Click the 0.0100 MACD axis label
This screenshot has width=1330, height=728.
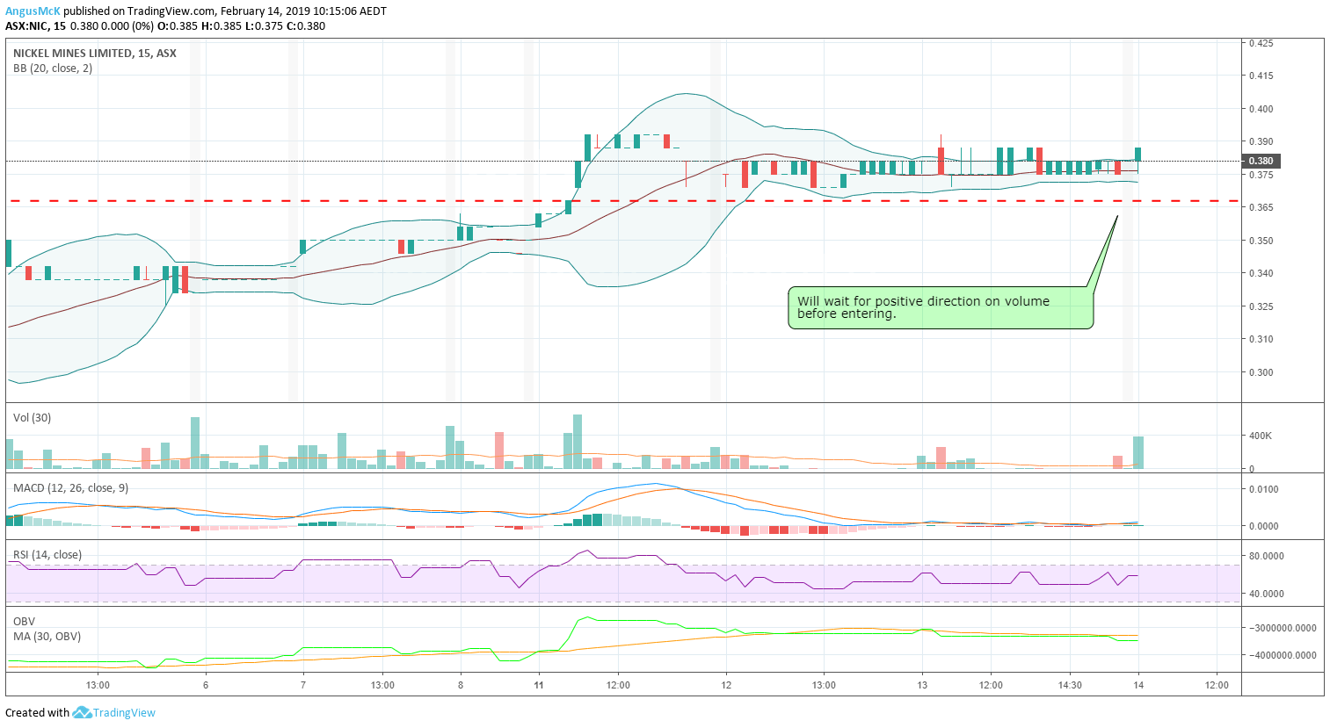coord(1264,489)
